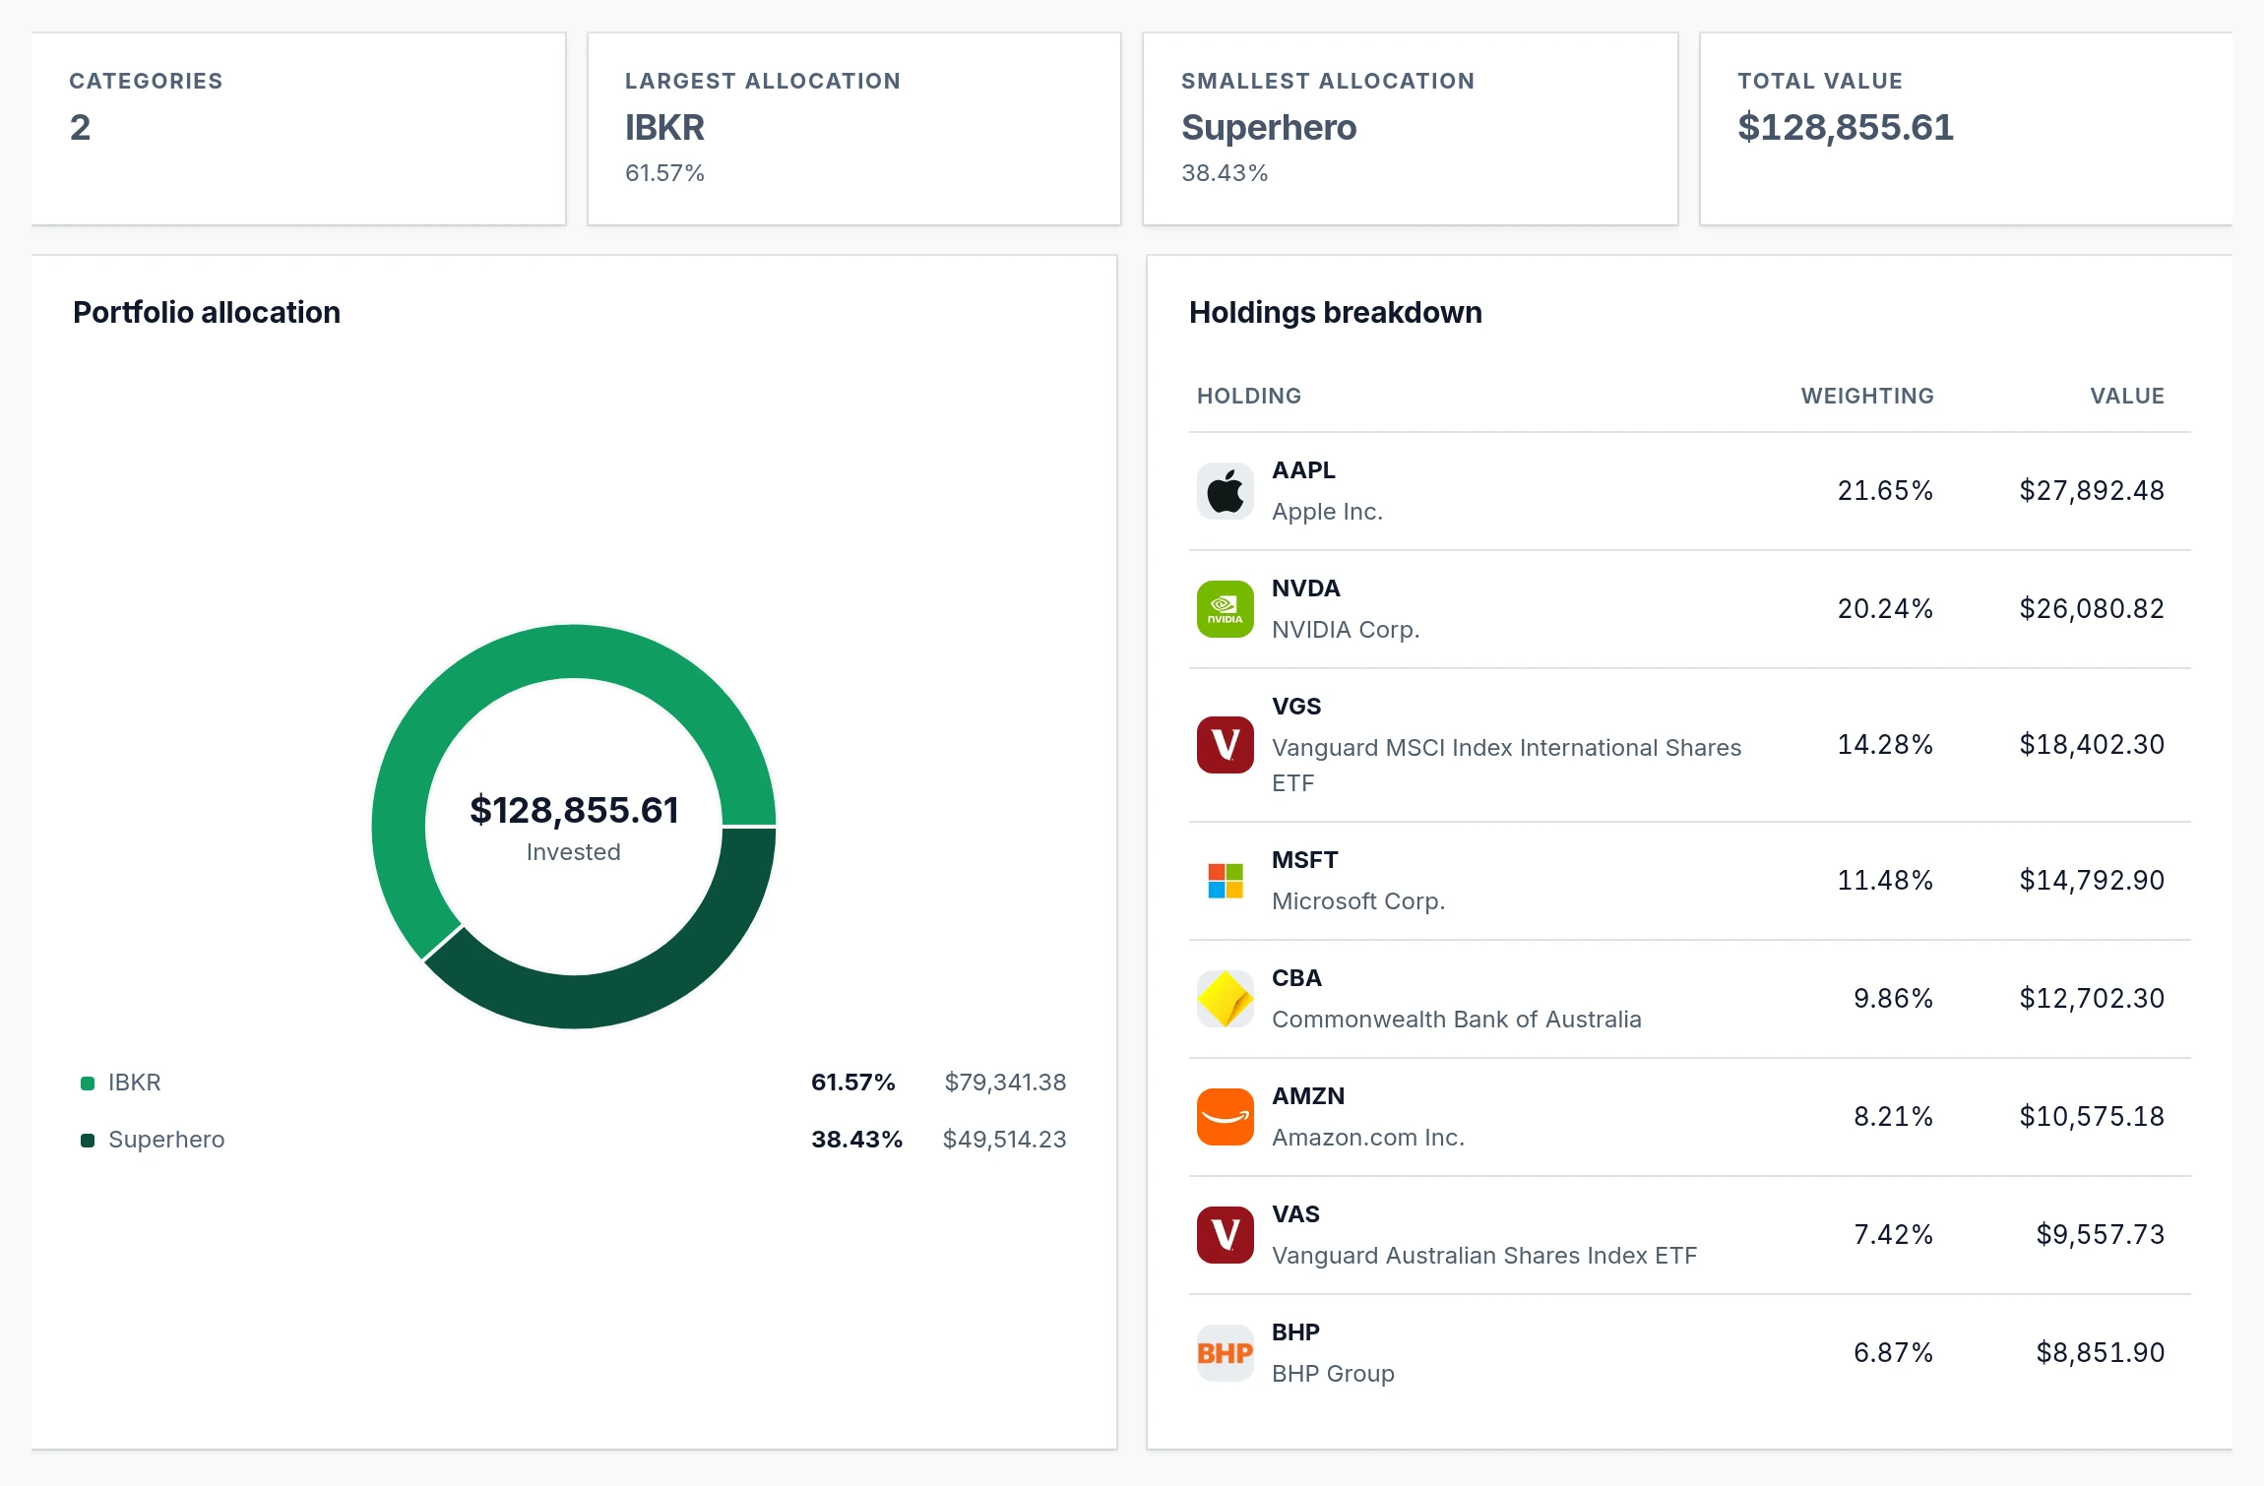Image resolution: width=2264 pixels, height=1486 pixels.
Task: Click the $12,702.30 value cell
Action: click(x=2092, y=999)
